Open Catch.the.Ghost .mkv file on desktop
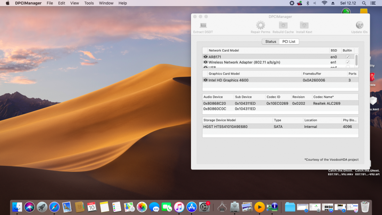This screenshot has width=382, height=215. coord(340,172)
